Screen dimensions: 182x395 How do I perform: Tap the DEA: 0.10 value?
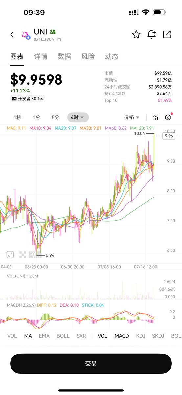69,305
